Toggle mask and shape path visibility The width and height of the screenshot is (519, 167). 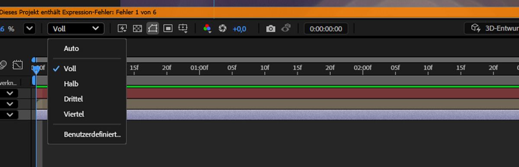(x=152, y=28)
